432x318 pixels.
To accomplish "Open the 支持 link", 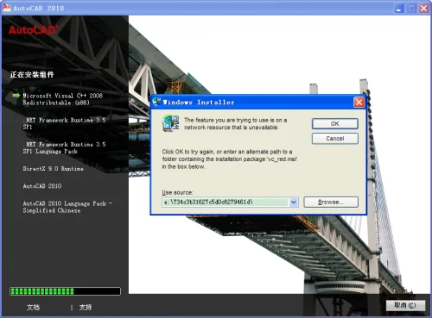I will (86, 308).
